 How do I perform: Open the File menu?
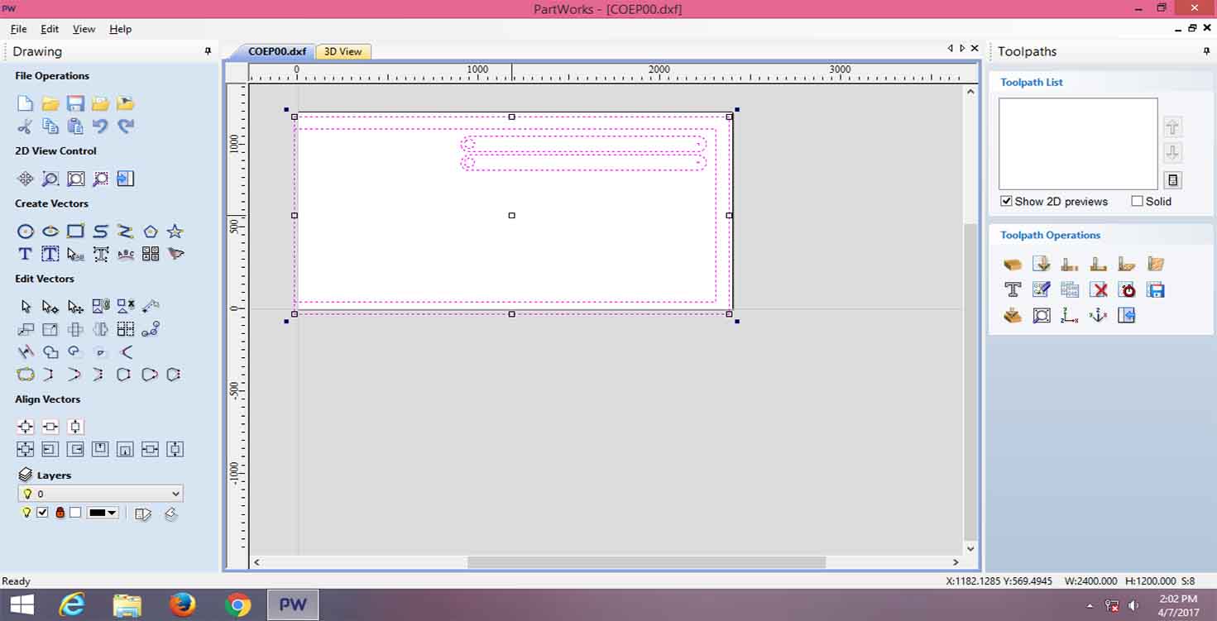coord(18,29)
